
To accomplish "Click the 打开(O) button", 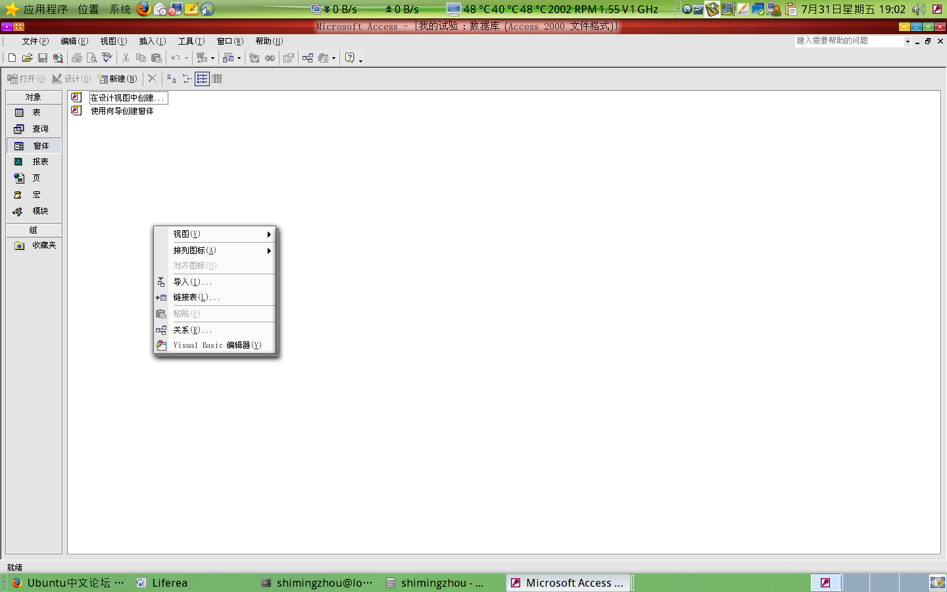I will click(26, 79).
